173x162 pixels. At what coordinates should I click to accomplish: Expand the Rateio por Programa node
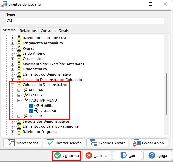pyautogui.click(x=12, y=132)
